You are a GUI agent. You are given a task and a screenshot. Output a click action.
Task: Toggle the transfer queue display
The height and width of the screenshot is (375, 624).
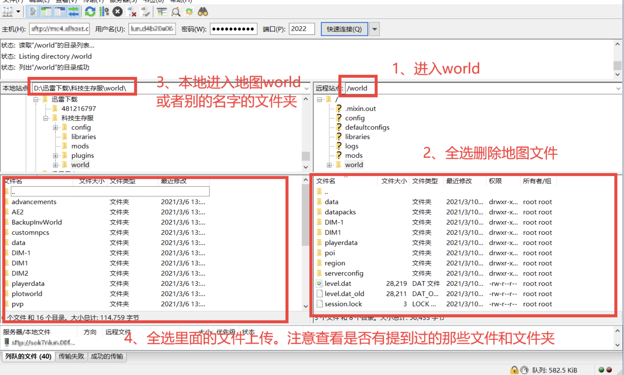tap(74, 12)
